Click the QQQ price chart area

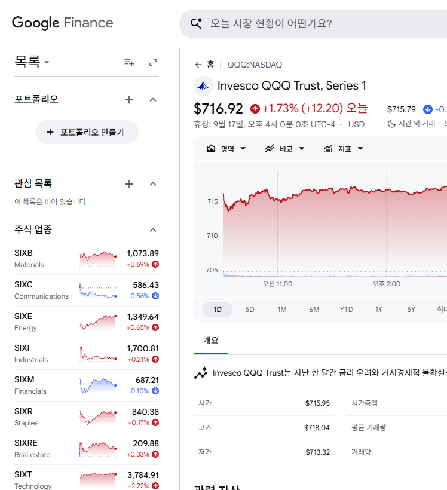[x=335, y=223]
